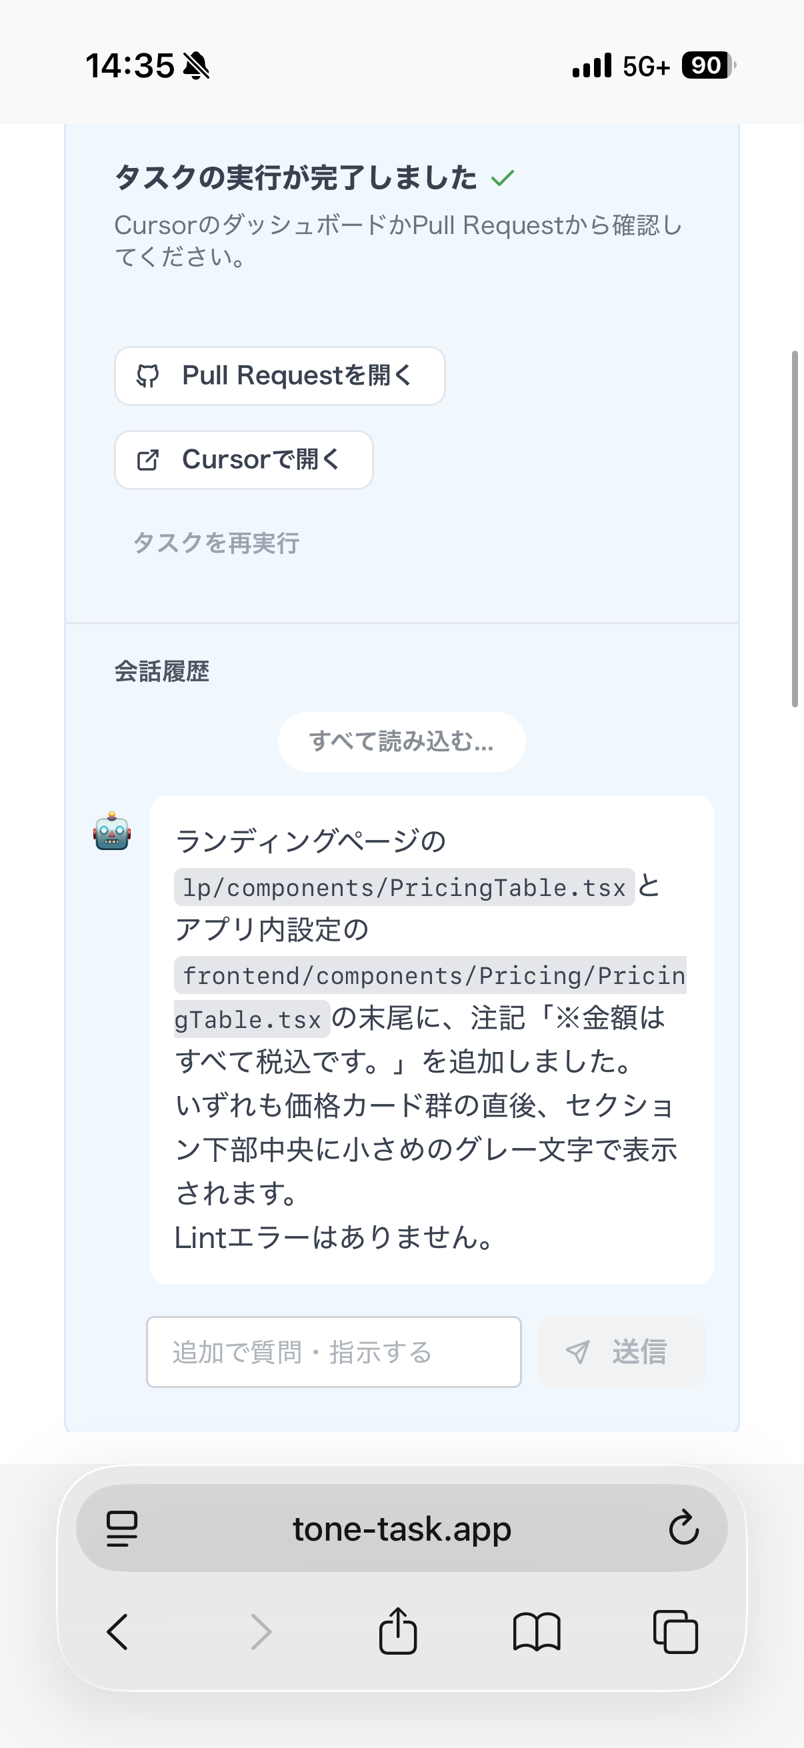
Task: Open Safari bookmarks book icon
Action: click(x=537, y=1631)
